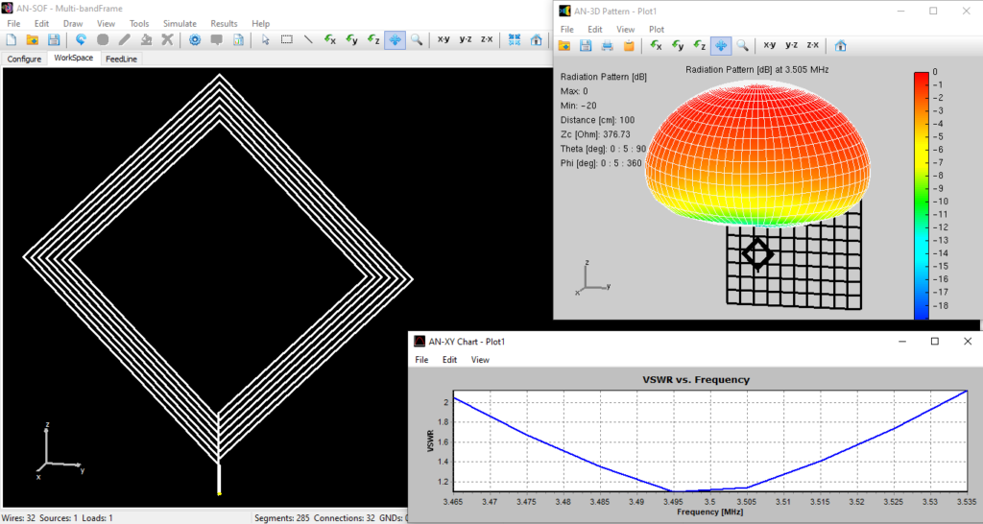
Task: Open the Configure tab
Action: click(x=24, y=59)
